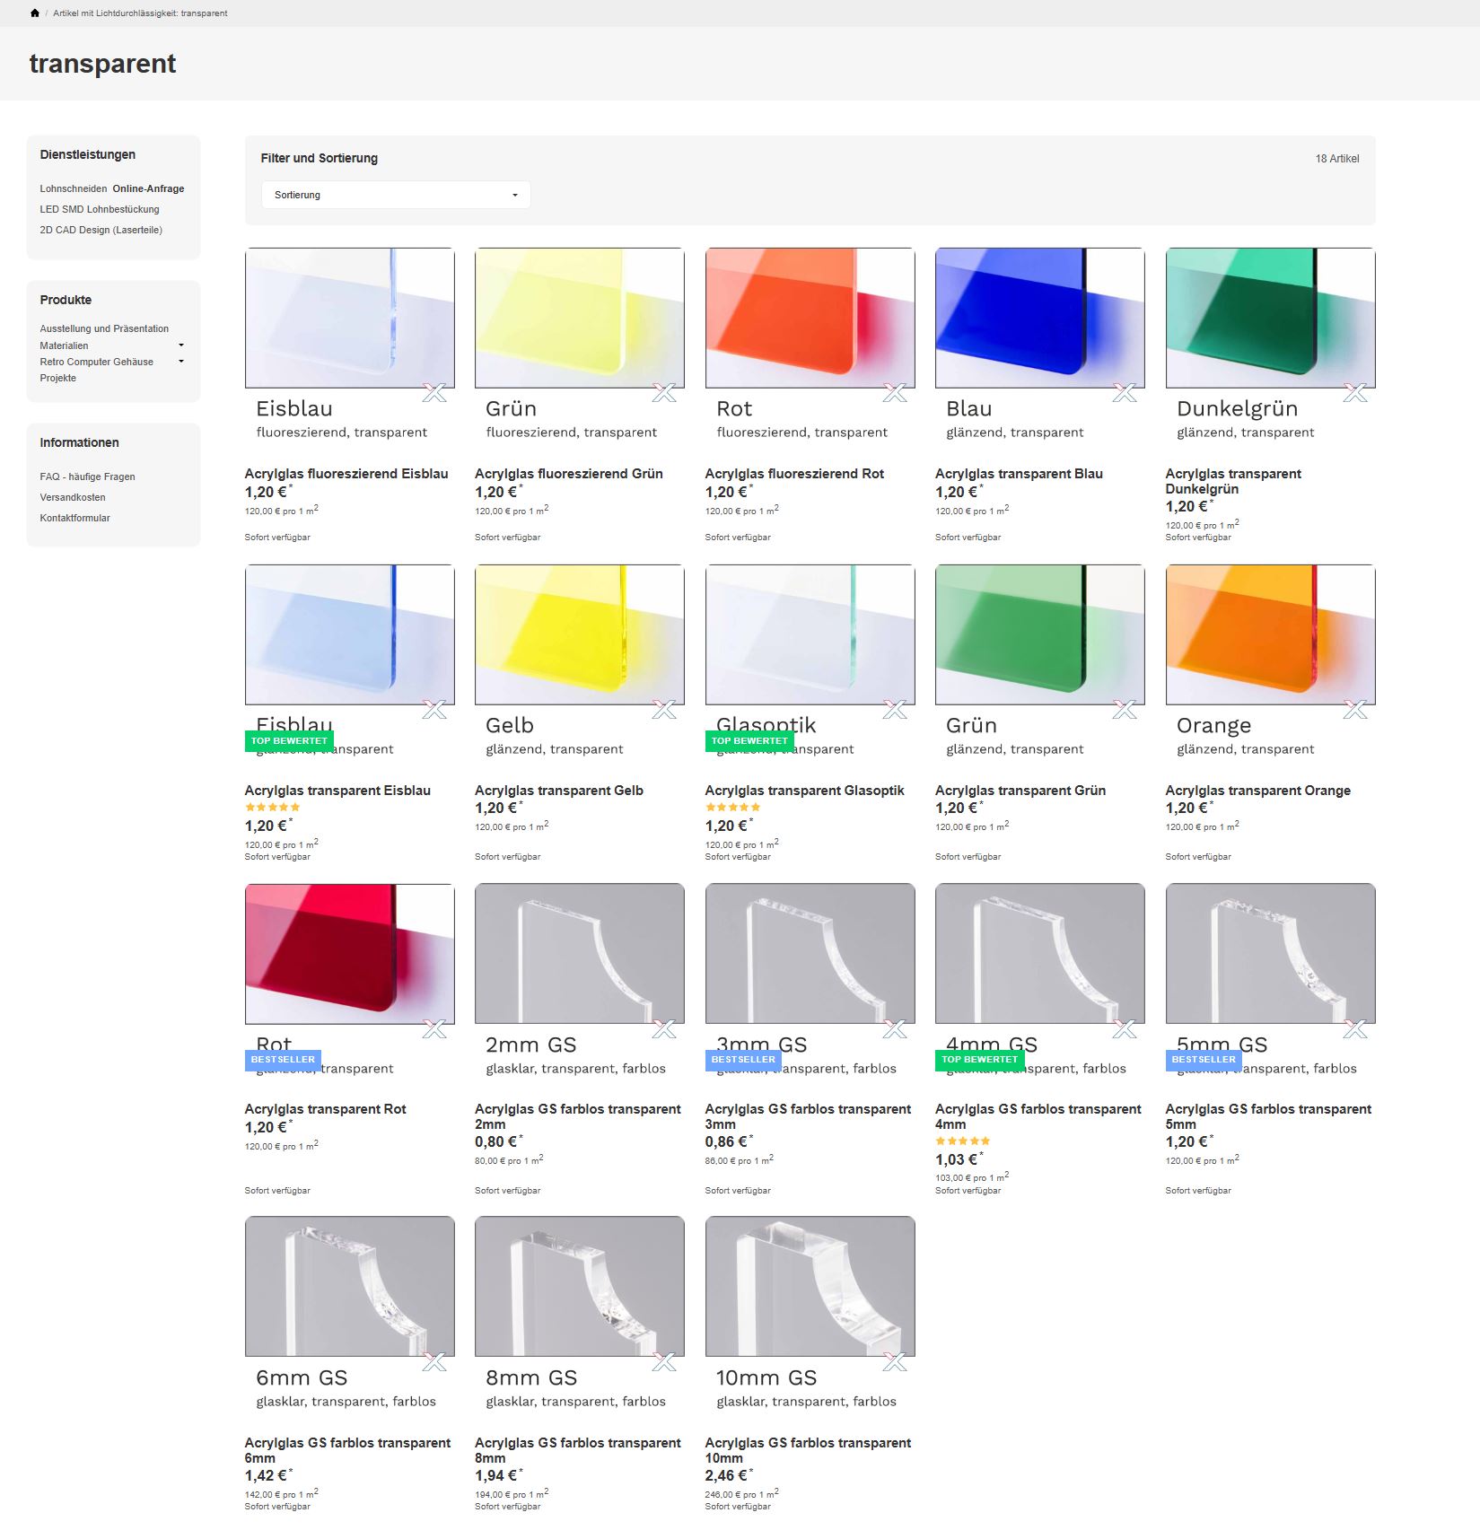Open the Sortierung dropdown
This screenshot has height=1530, width=1480.
tap(396, 195)
